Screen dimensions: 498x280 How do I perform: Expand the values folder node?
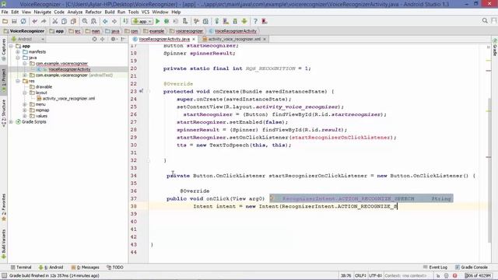pos(25,116)
